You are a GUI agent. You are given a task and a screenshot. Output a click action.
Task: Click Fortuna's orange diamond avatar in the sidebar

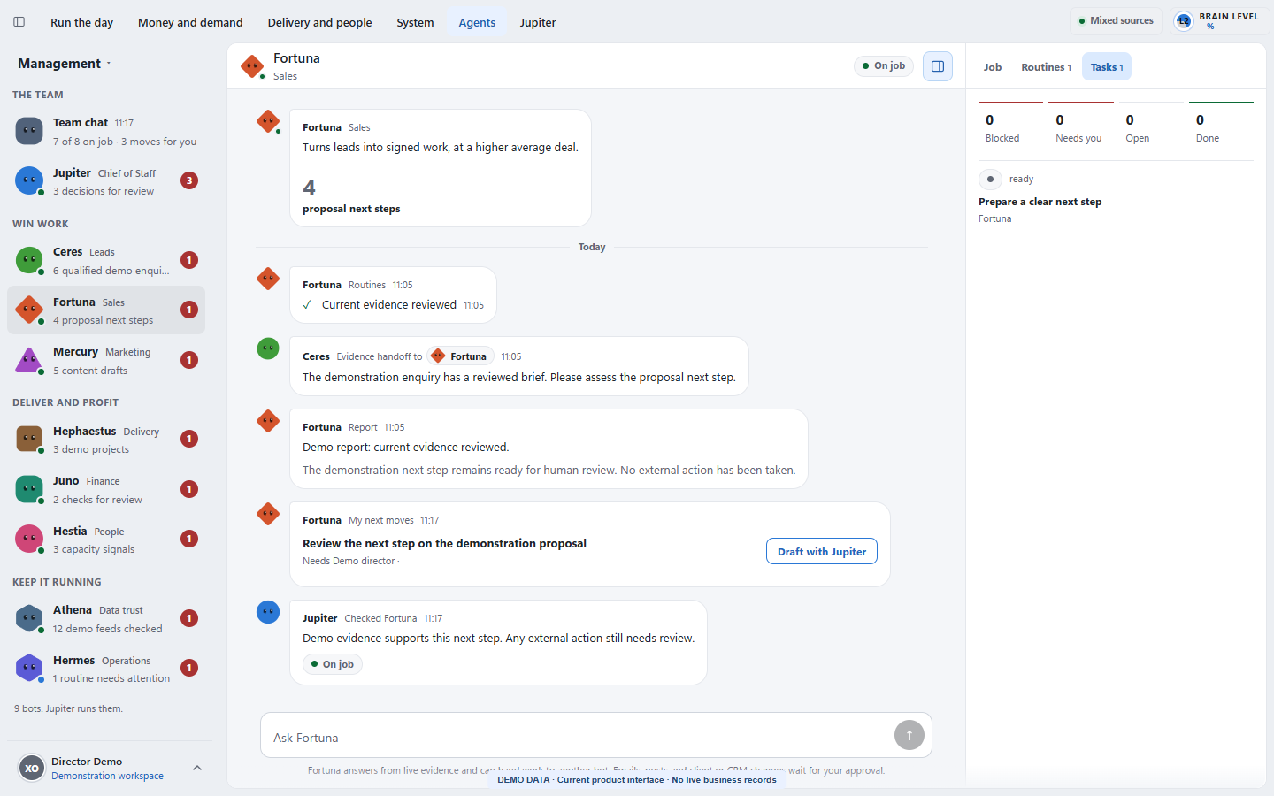click(x=29, y=310)
